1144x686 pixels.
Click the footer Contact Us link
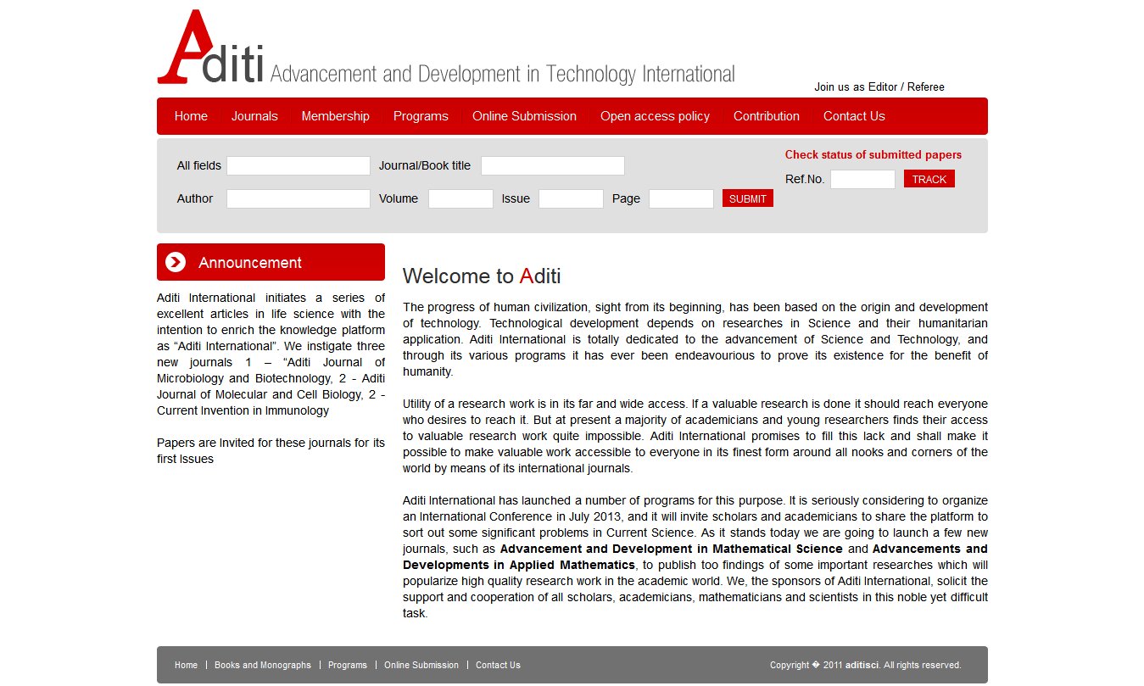498,665
